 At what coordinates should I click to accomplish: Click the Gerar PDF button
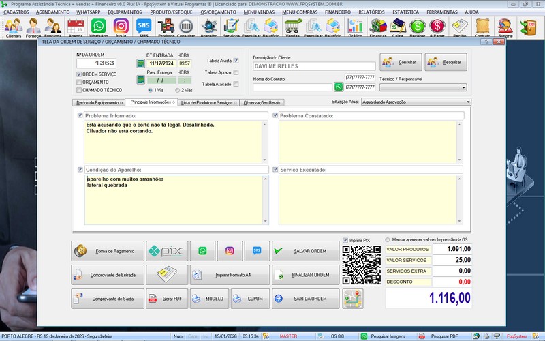(167, 299)
